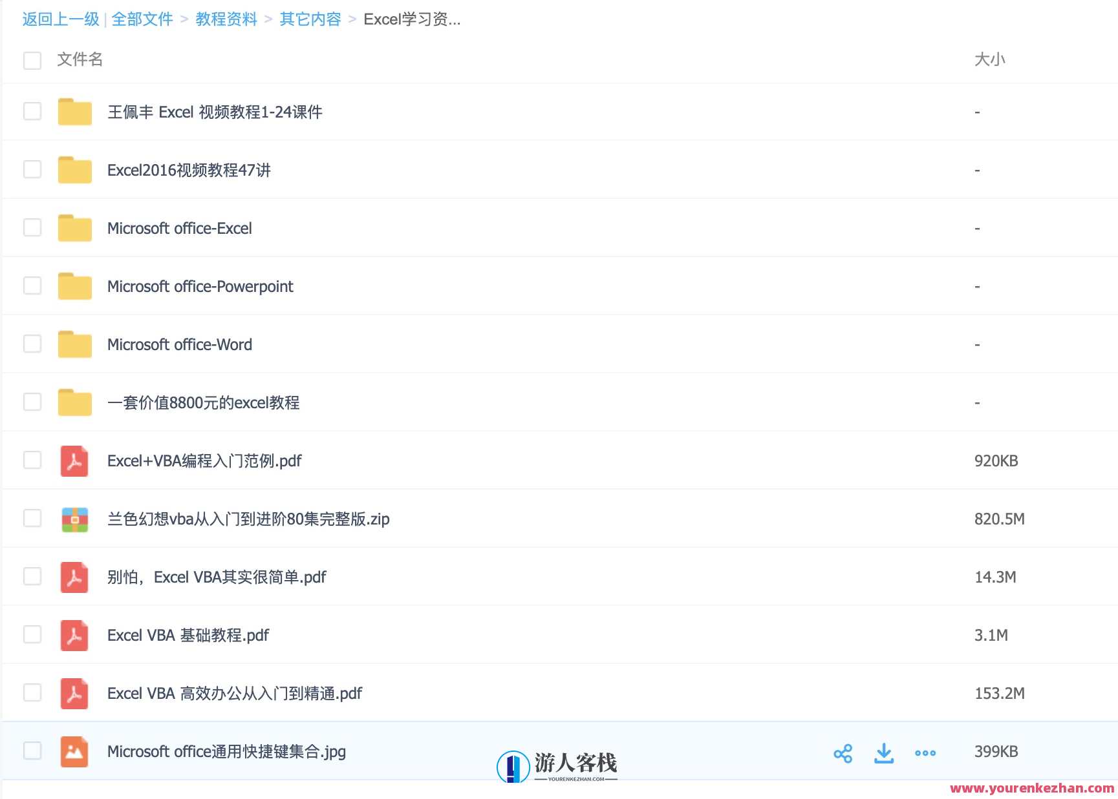Screen dimensions: 1118x799
Task: Click the share icon on the jpg row
Action: click(843, 752)
